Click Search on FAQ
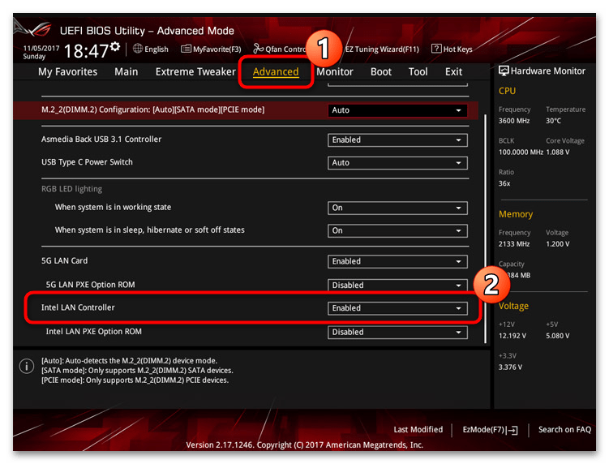 click(564, 429)
